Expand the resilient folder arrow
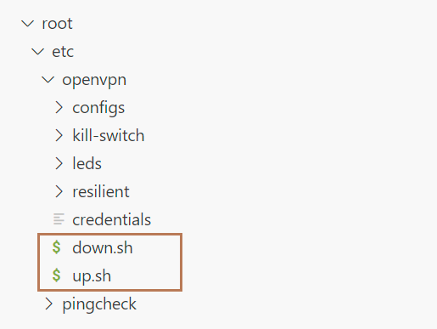Image resolution: width=437 pixels, height=329 pixels. pyautogui.click(x=59, y=191)
